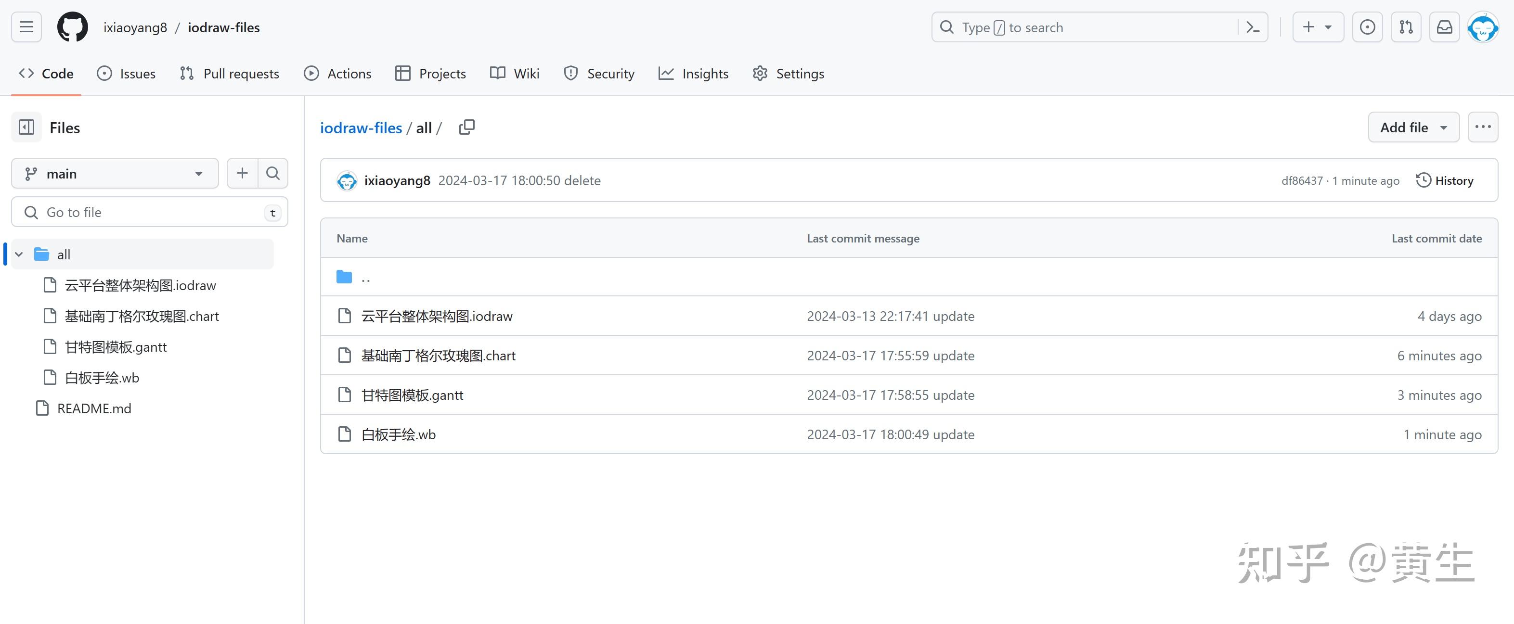Open 白板手绘.wb from the file list

pyautogui.click(x=398, y=434)
